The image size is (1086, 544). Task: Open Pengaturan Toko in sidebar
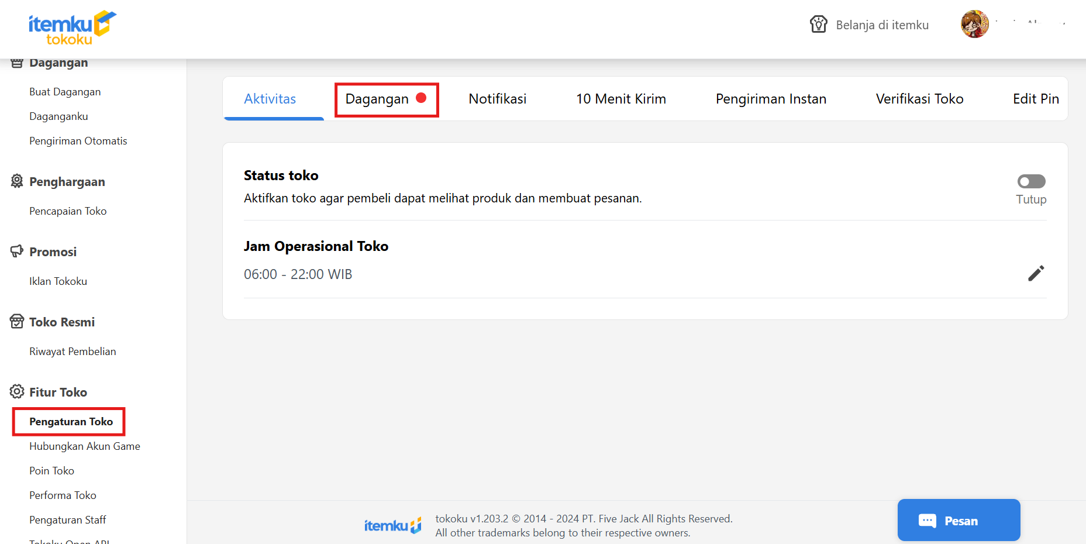(71, 422)
